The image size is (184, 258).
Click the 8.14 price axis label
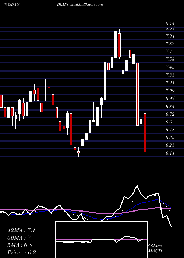click(170, 24)
